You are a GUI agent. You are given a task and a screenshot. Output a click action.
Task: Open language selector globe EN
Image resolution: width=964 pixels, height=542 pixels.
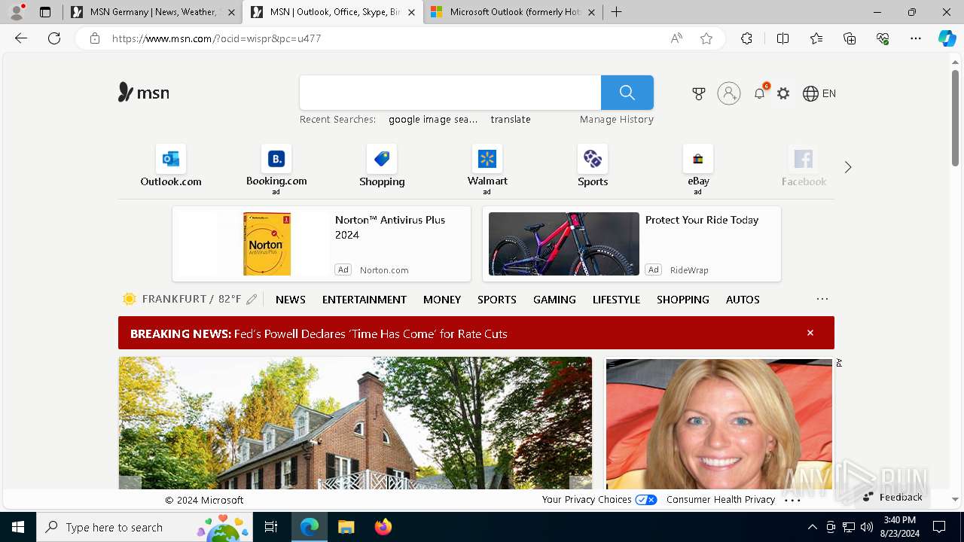tap(819, 93)
